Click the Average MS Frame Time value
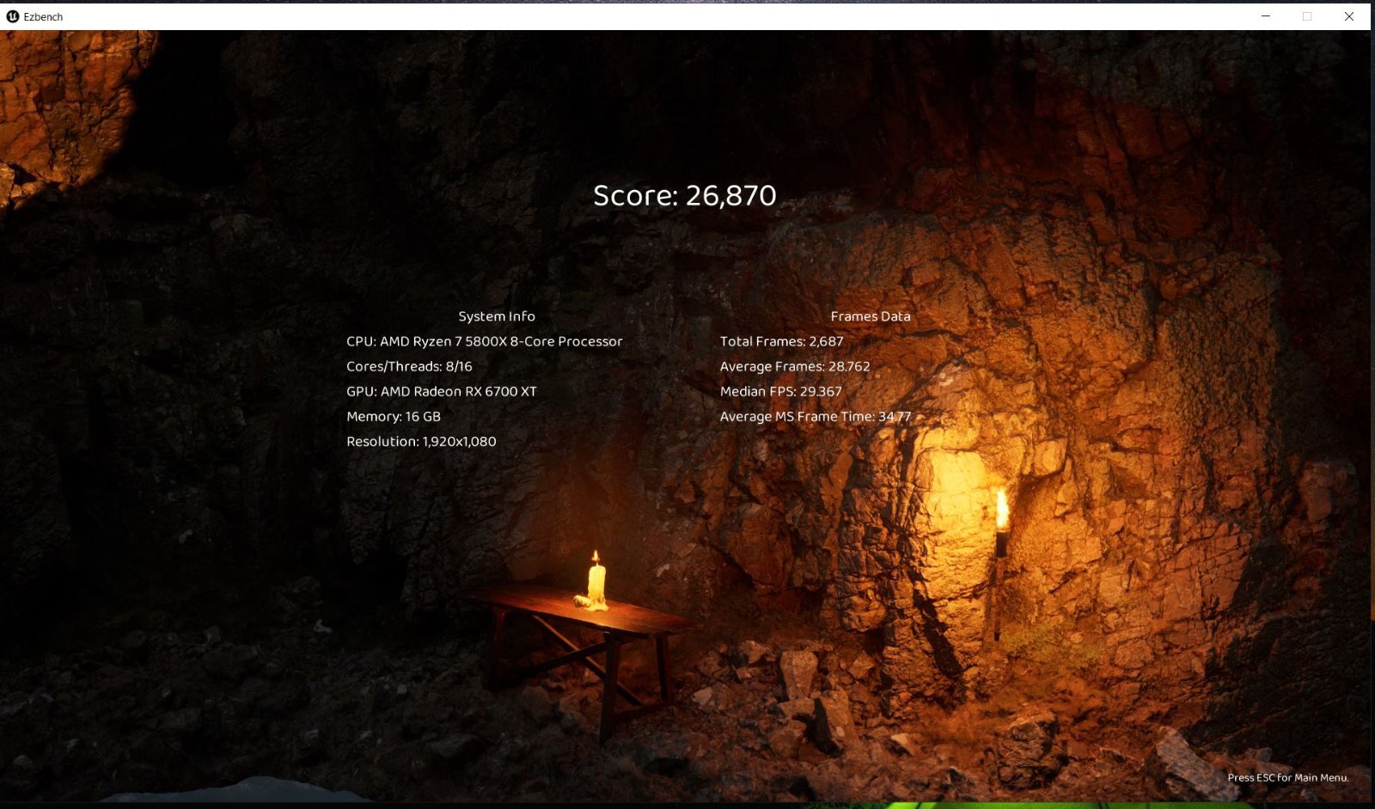Viewport: 1375px width, 809px height. pos(816,416)
